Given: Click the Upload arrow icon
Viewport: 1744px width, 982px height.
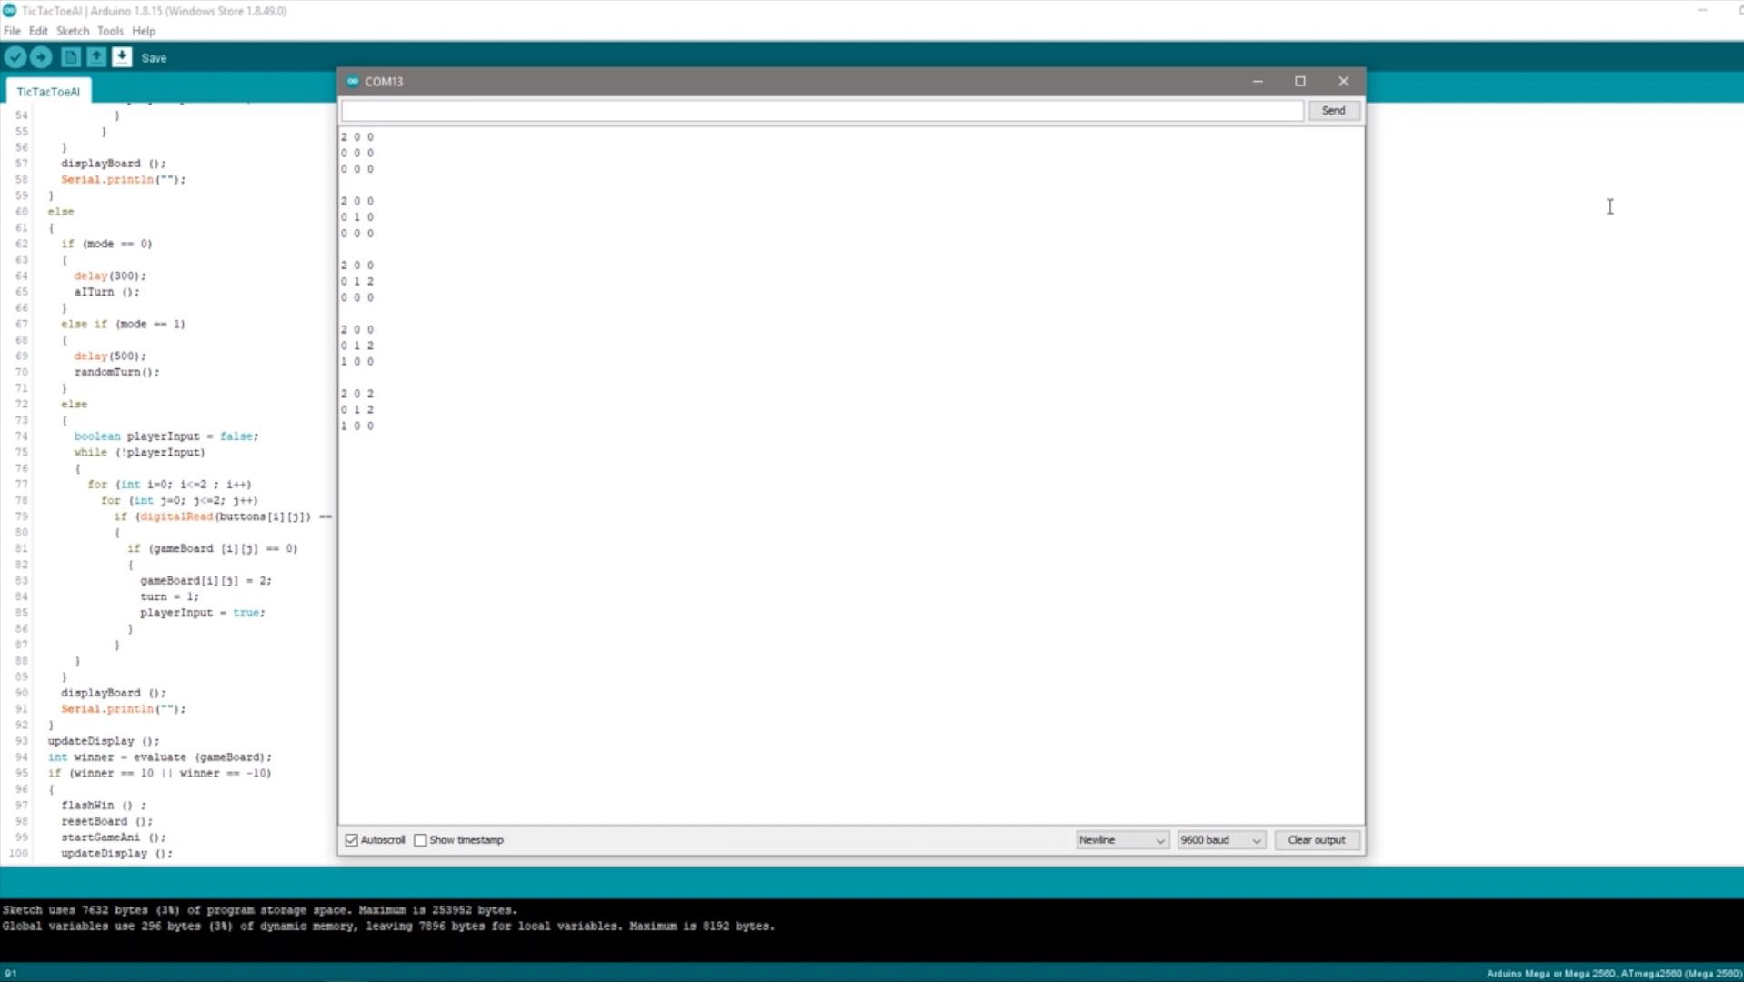Looking at the screenshot, I should tap(41, 57).
